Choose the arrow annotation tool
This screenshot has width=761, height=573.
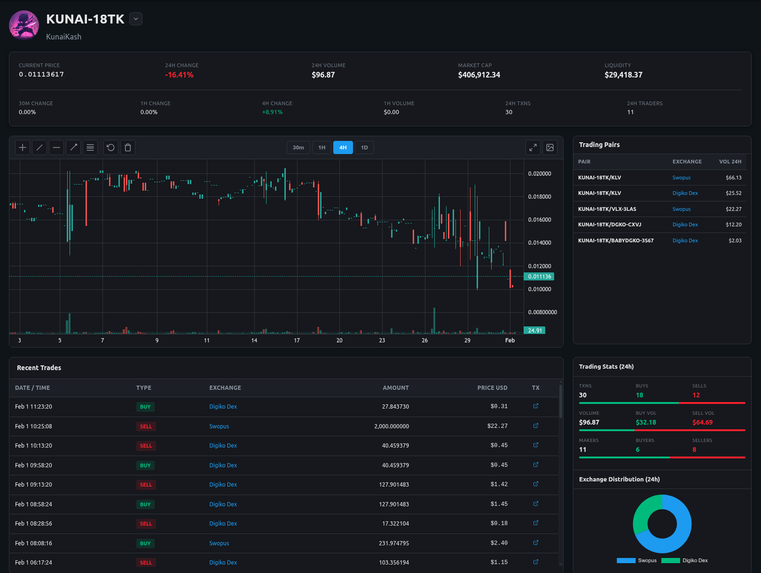(73, 147)
